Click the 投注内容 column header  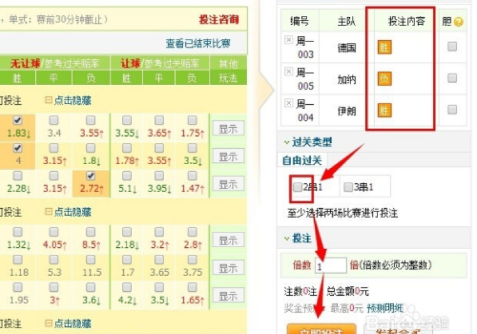pos(406,21)
